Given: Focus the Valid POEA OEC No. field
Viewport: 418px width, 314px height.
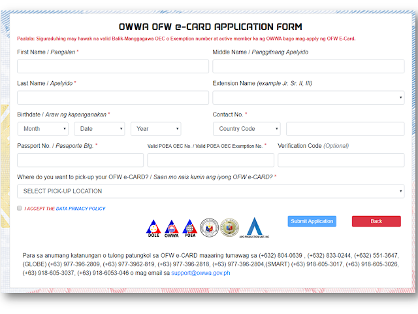Looking at the screenshot, I should [210, 160].
